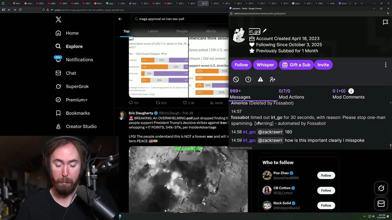Open Eric Daugherty profile name
Screen dimensions: 392x220
[141, 113]
